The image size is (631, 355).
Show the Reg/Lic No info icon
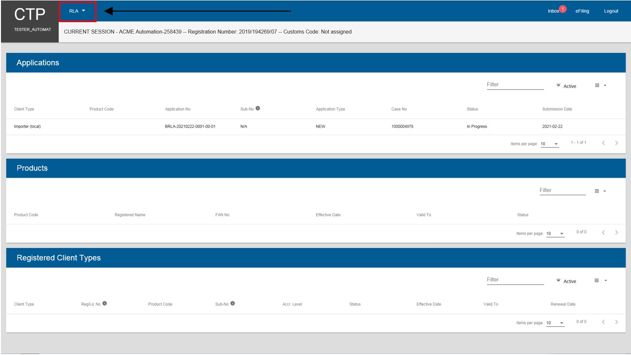[105, 303]
